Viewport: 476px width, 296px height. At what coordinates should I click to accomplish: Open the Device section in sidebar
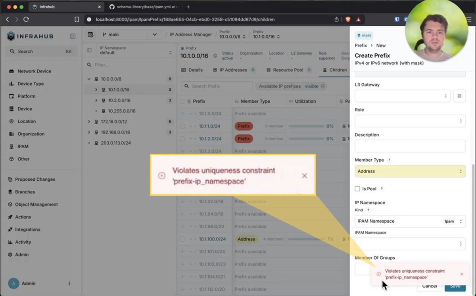pos(25,109)
